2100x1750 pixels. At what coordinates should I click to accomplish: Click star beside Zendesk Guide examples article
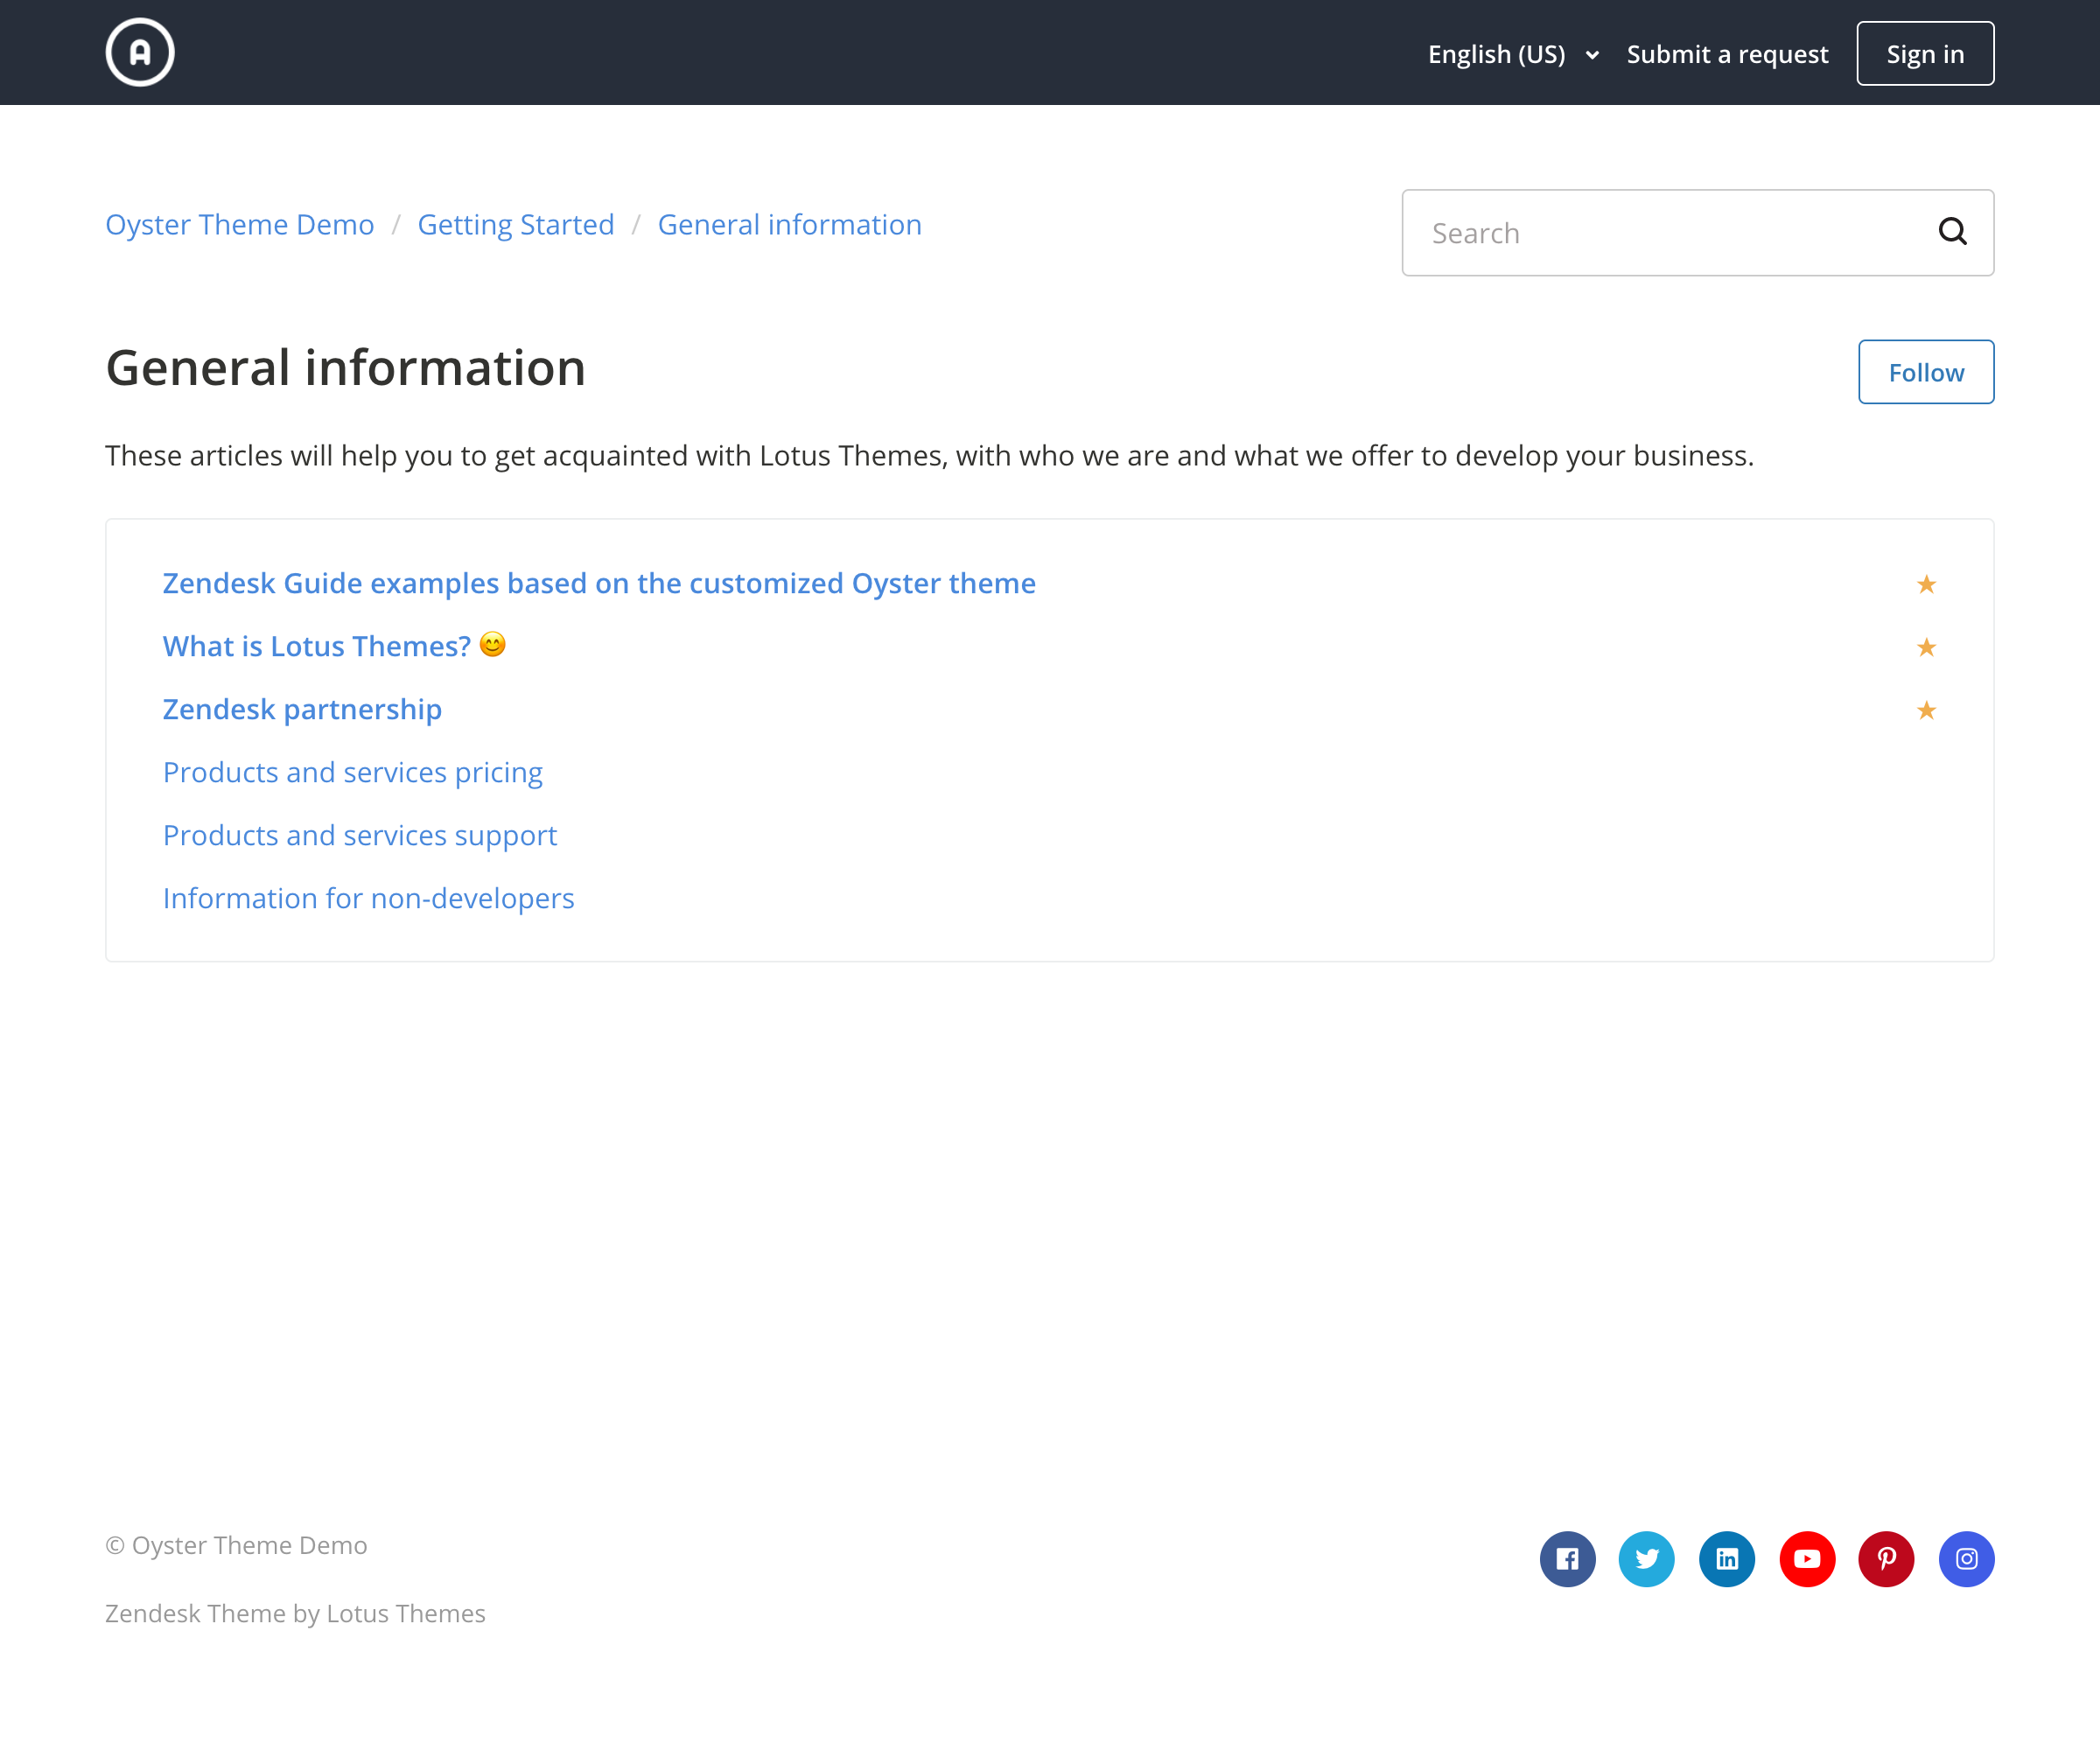(1926, 584)
